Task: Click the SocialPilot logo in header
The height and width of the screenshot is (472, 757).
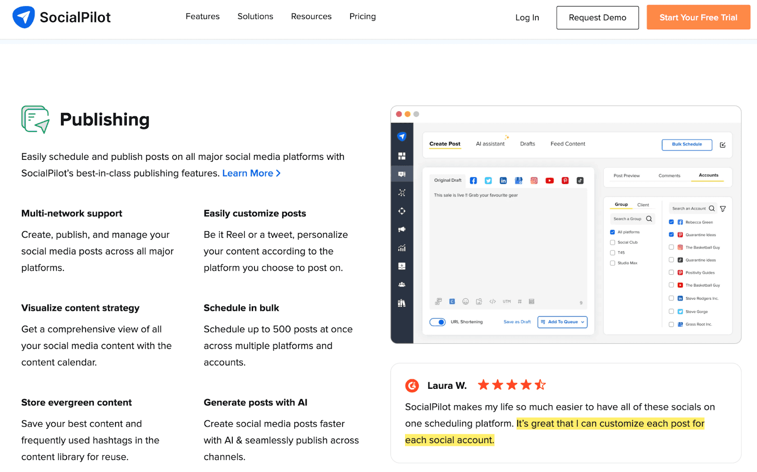Action: [x=62, y=17]
